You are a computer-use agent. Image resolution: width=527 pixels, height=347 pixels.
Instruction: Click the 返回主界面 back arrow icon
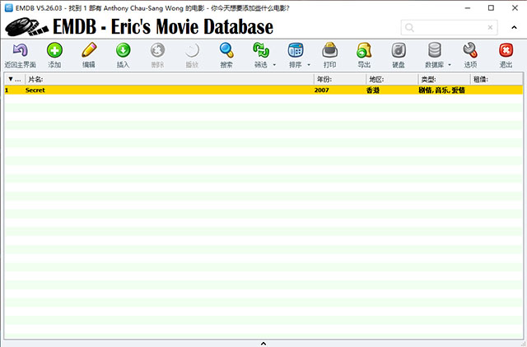[20, 50]
